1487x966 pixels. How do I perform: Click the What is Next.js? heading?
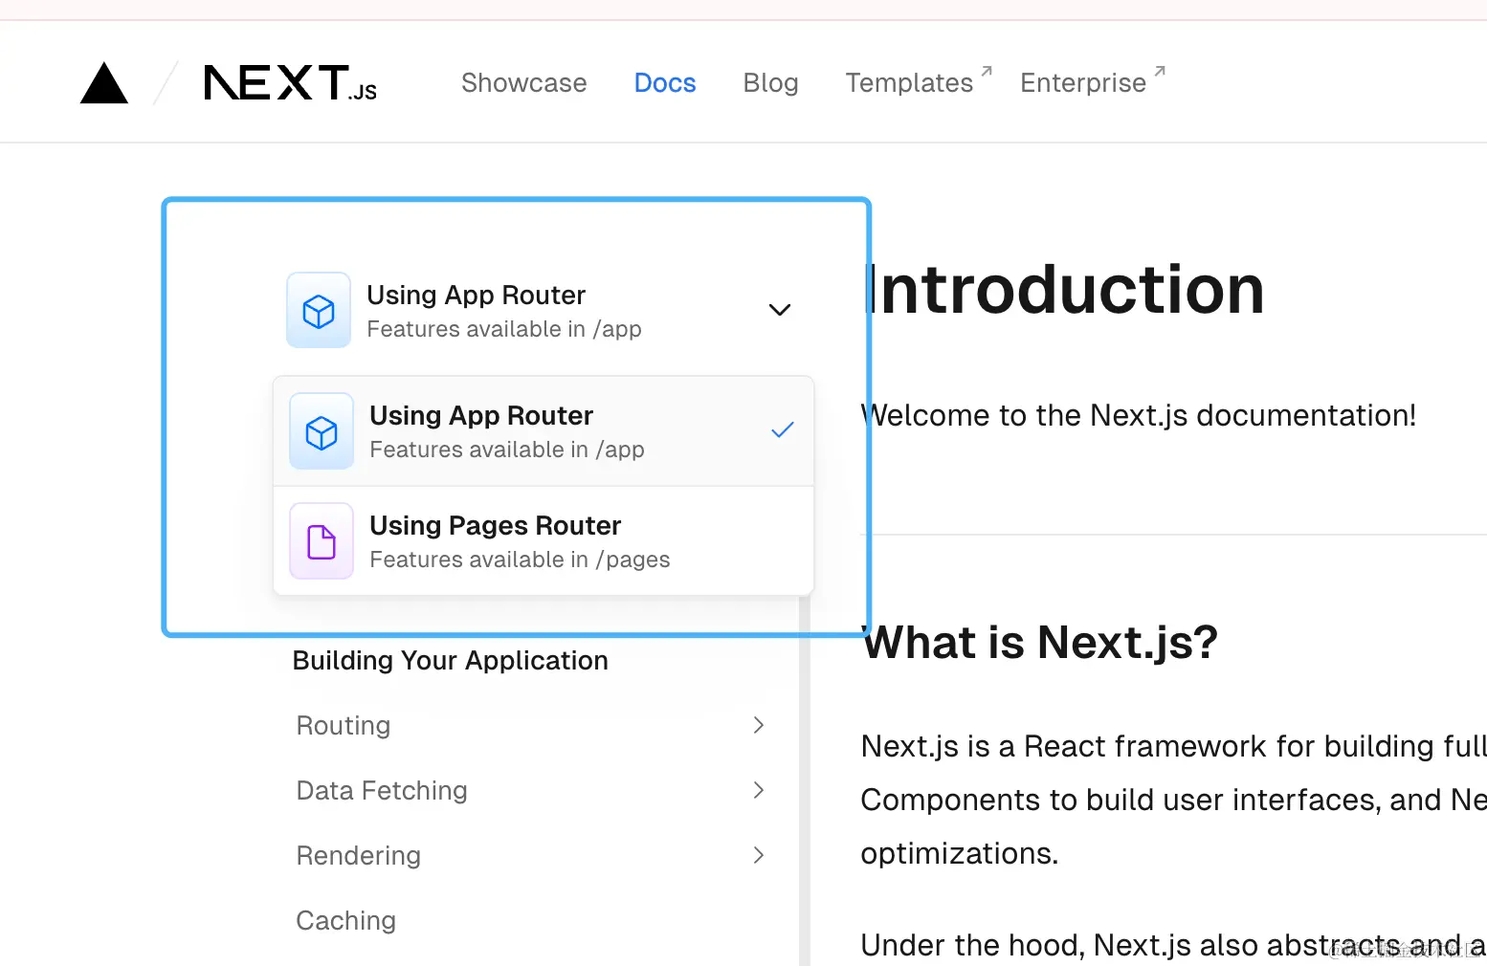(1040, 643)
